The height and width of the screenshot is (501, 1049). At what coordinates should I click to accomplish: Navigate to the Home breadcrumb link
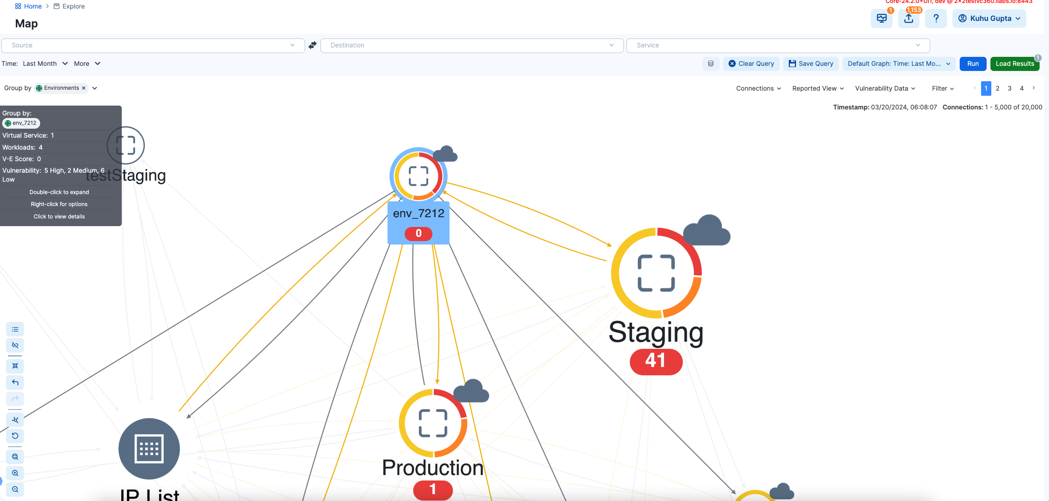33,6
